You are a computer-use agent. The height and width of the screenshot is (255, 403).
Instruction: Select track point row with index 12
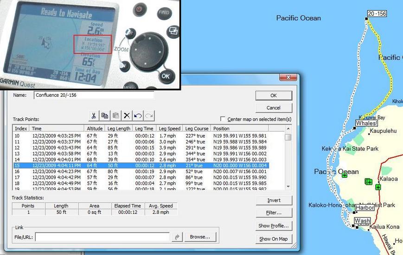coord(141,148)
